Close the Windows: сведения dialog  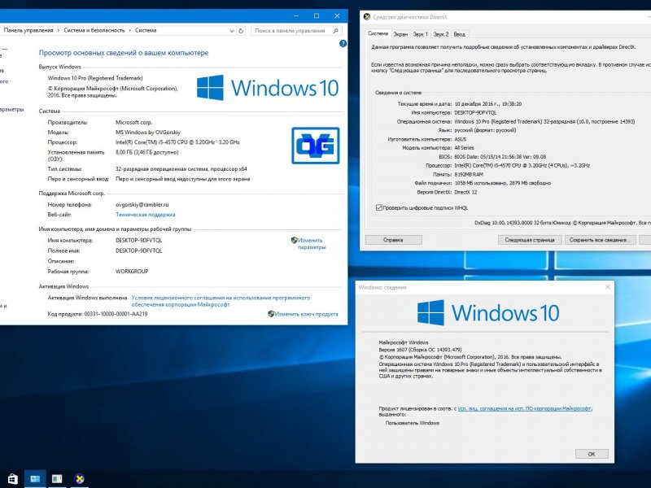[607, 287]
